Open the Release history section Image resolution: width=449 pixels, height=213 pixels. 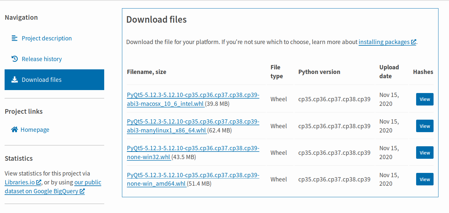click(x=42, y=59)
